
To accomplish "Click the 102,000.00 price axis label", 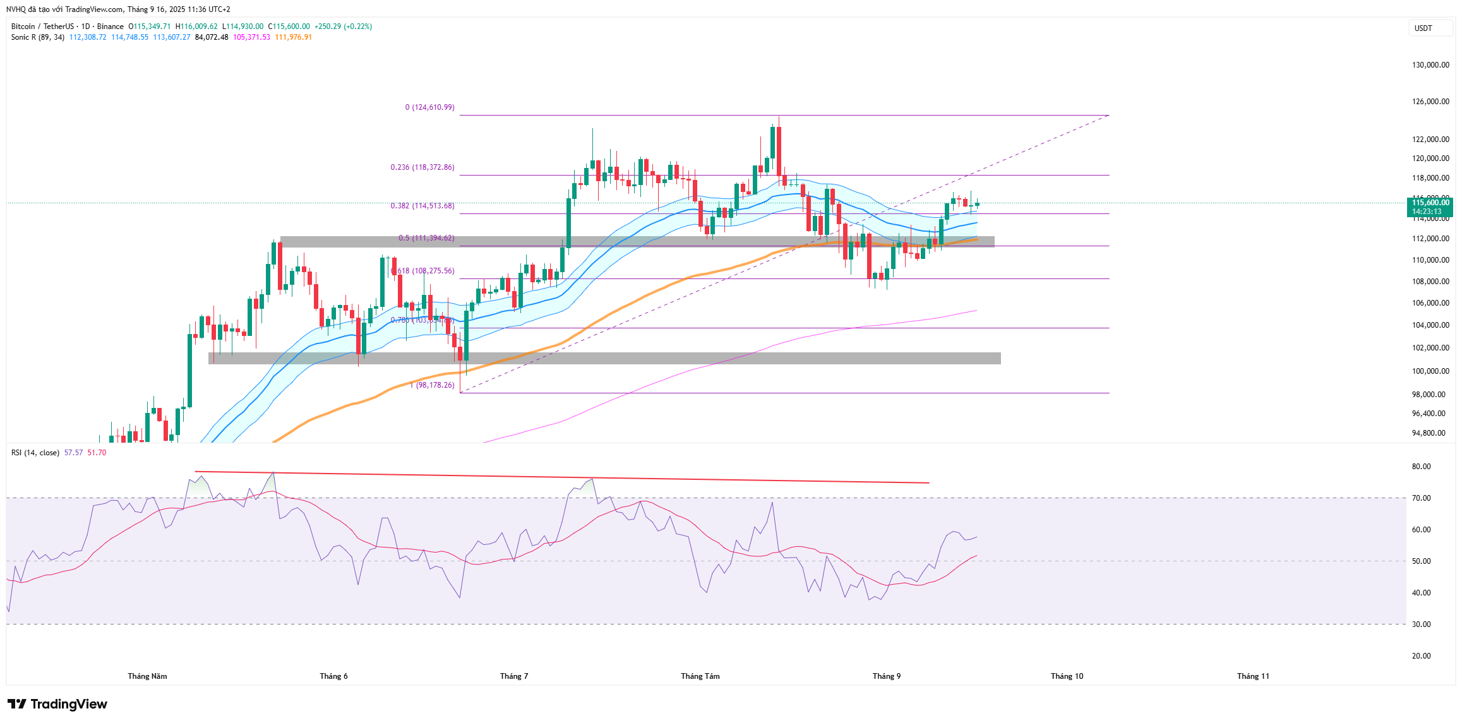I will coord(1430,348).
